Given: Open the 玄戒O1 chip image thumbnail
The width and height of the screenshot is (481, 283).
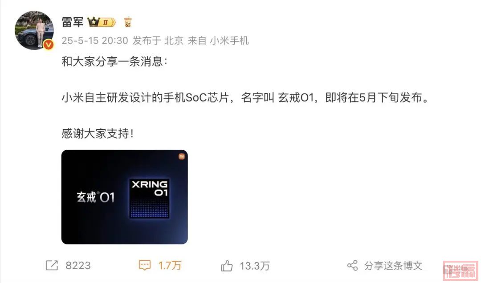Looking at the screenshot, I should pos(125,197).
